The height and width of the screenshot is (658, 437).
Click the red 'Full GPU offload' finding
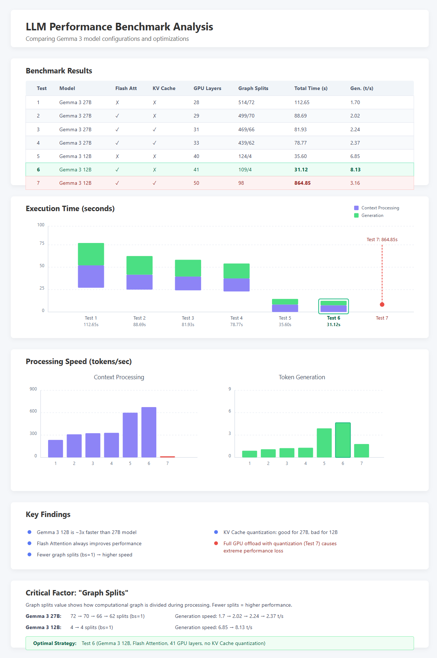click(x=280, y=547)
